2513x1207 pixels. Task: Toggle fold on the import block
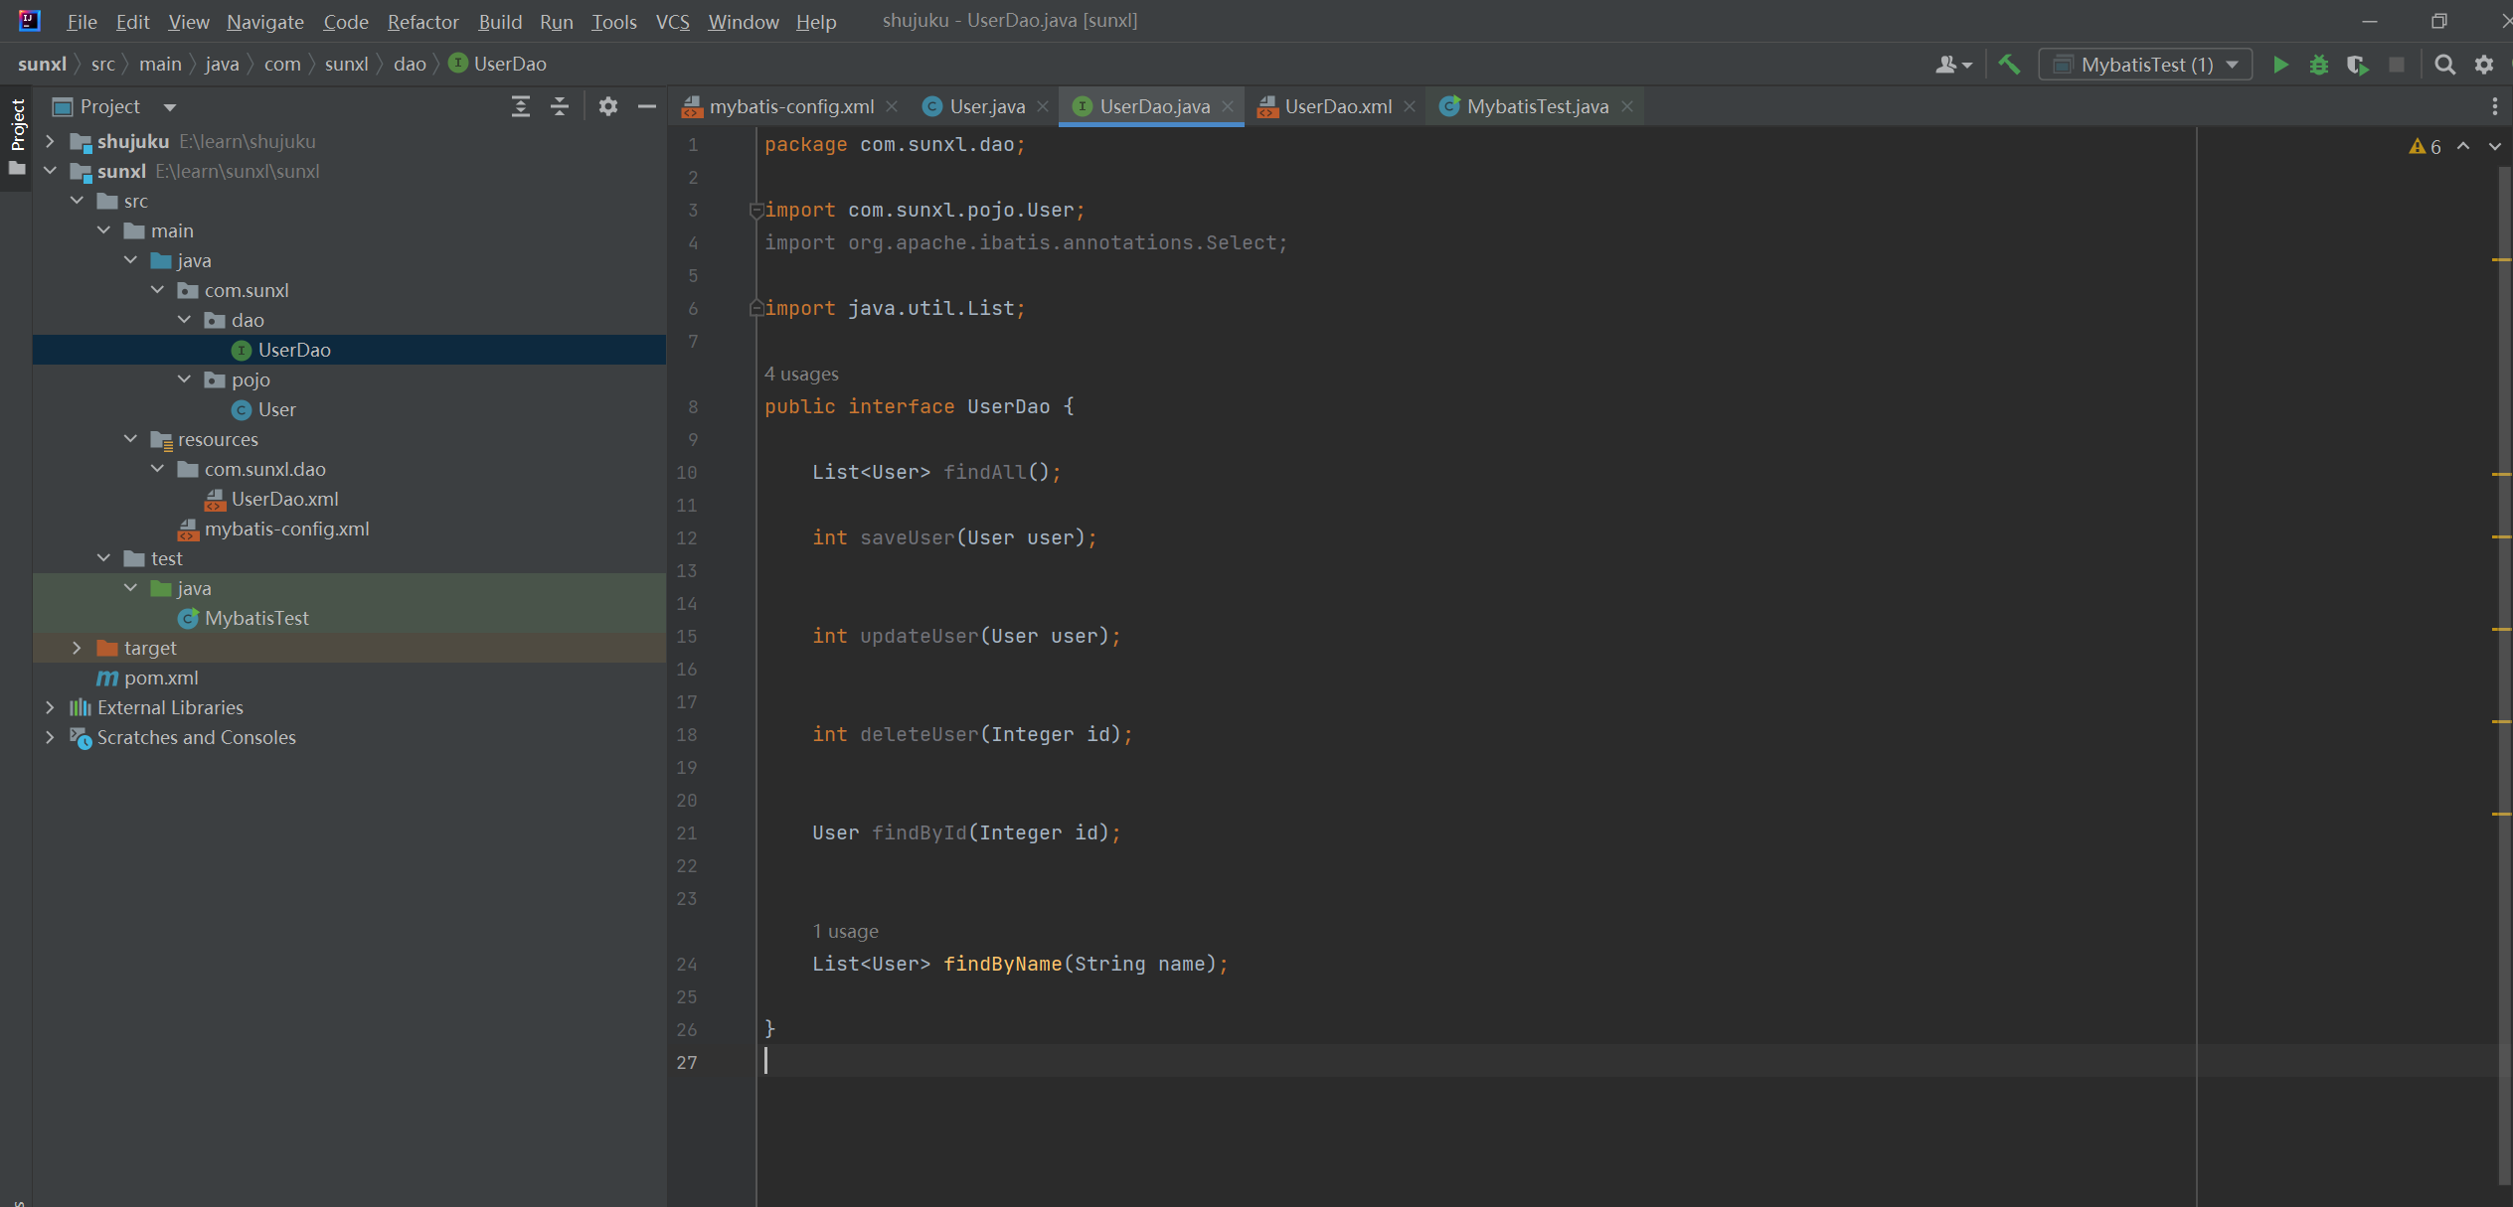(x=756, y=210)
